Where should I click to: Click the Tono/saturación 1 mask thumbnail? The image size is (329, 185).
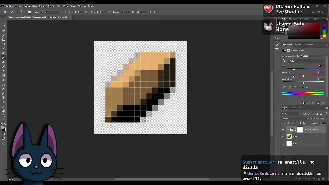(300, 129)
